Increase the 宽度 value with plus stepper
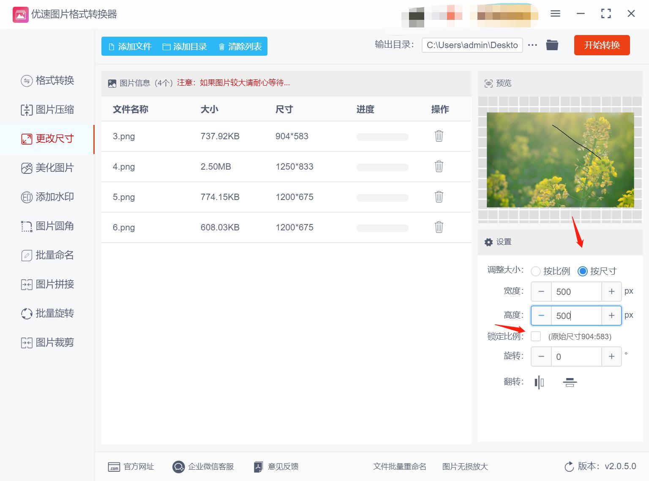The height and width of the screenshot is (481, 649). 611,291
